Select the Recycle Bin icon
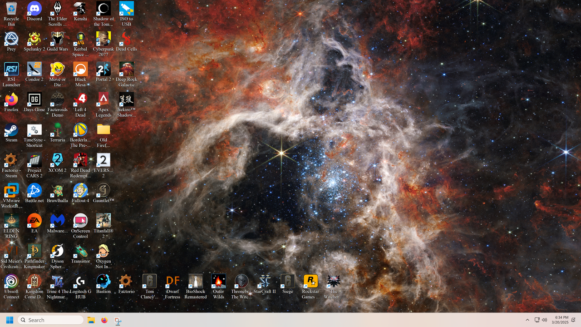The width and height of the screenshot is (581, 327). [x=11, y=9]
